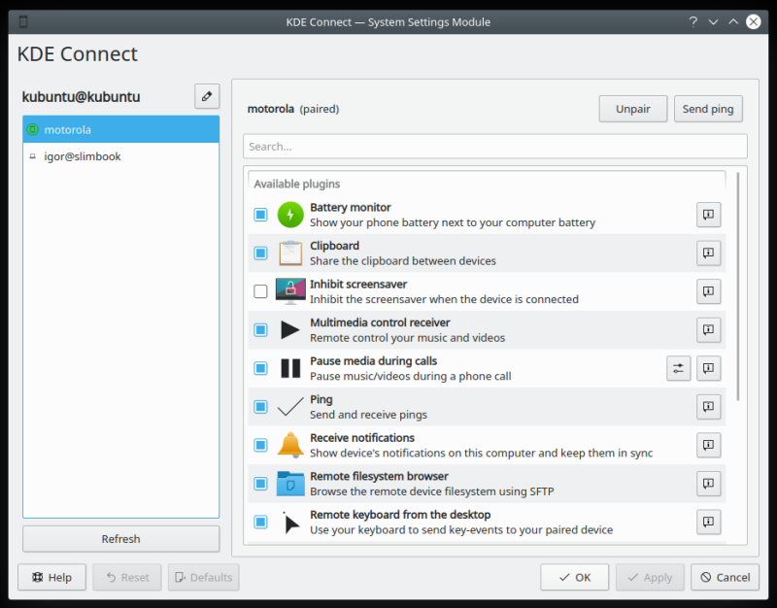Click the info icon beside Ping plugin
777x608 pixels.
point(708,406)
